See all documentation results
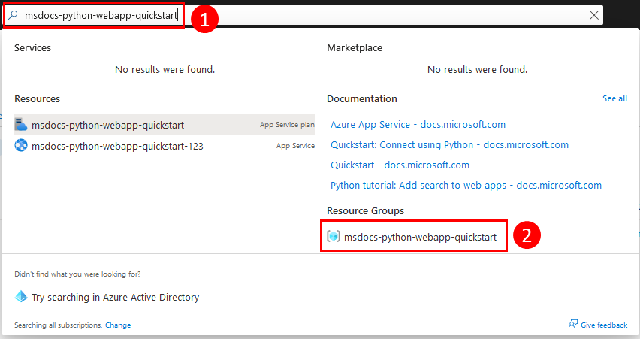This screenshot has width=640, height=339. pos(614,98)
